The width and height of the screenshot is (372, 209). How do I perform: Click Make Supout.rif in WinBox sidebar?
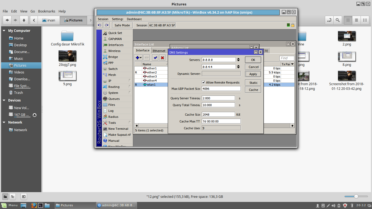tap(119, 135)
